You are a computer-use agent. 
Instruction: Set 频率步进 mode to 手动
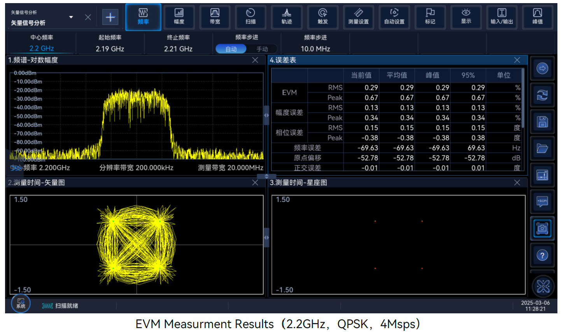tap(262, 49)
